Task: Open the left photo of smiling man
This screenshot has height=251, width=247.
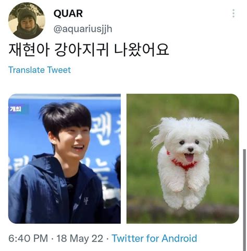Action: click(65, 158)
